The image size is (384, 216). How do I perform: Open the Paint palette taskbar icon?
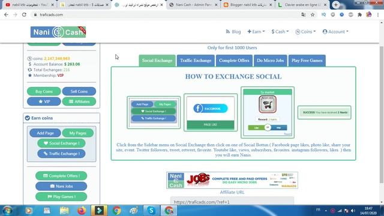click(x=134, y=211)
